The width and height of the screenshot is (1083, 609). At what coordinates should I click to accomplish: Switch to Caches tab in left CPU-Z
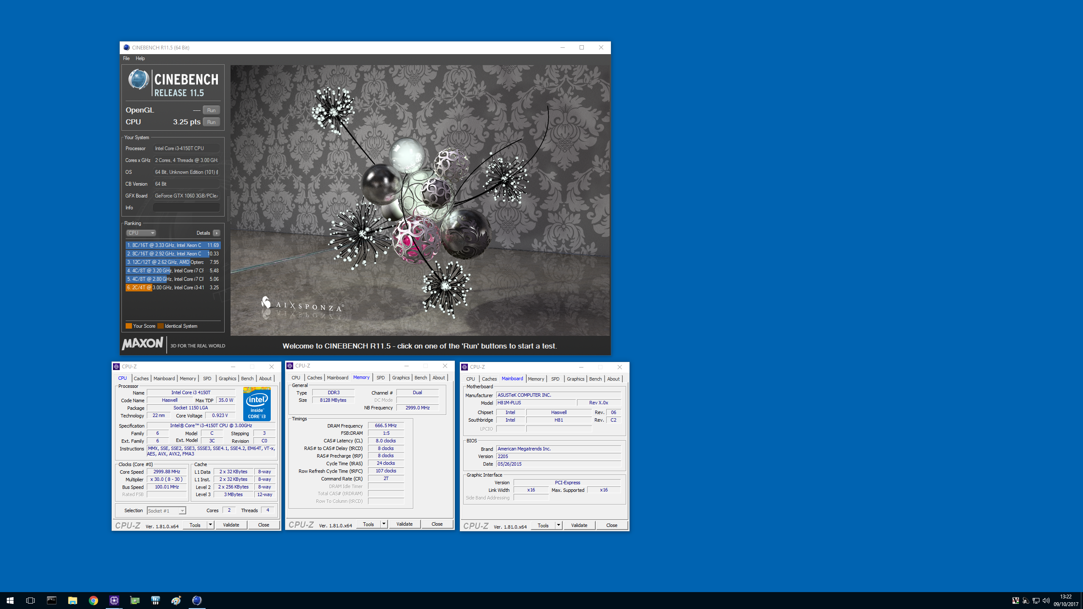(x=141, y=379)
